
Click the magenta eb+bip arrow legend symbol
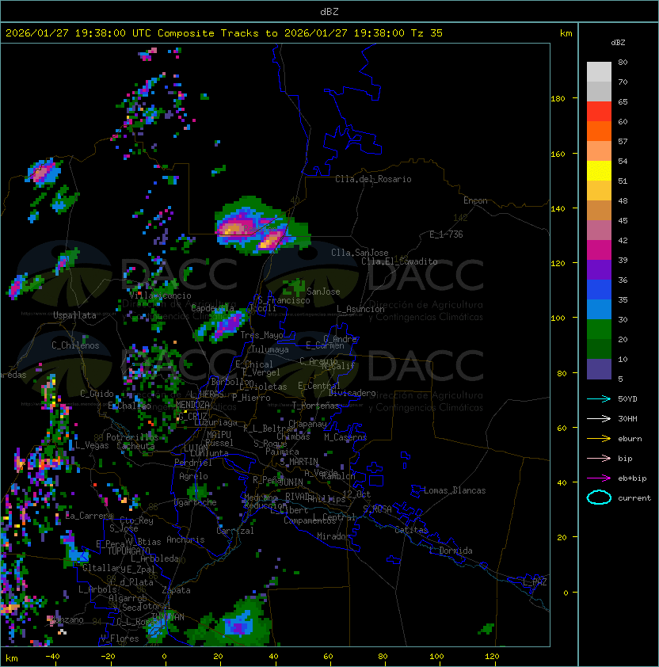[x=599, y=478]
